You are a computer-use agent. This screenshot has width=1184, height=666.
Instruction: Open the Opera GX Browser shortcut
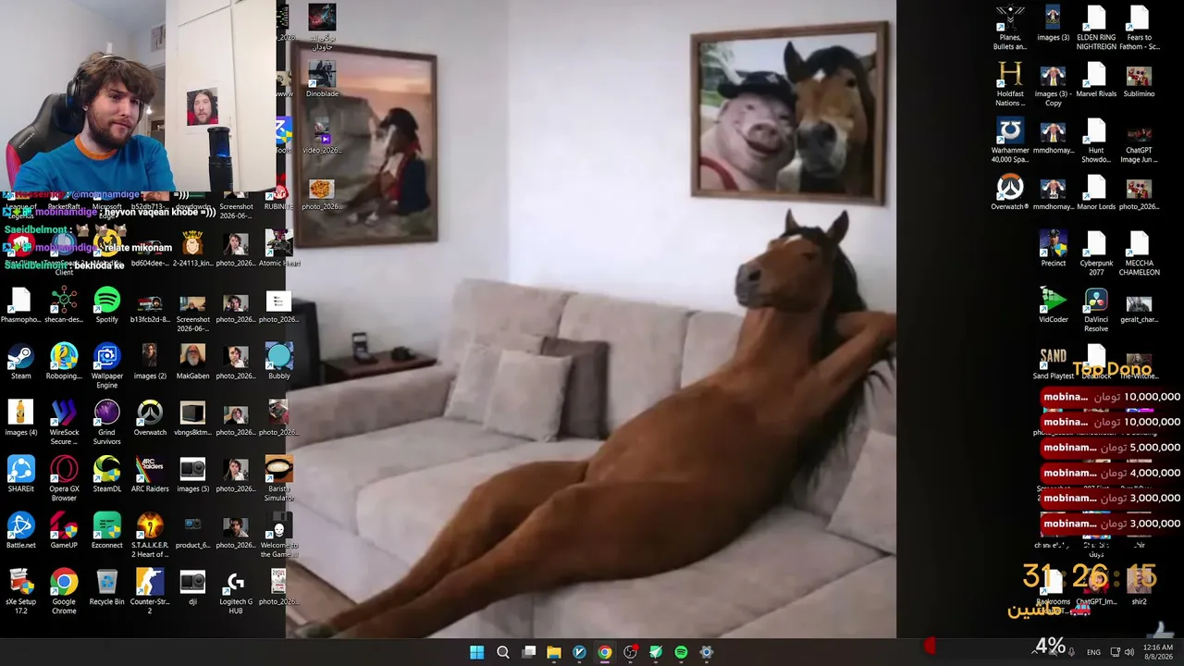point(64,480)
